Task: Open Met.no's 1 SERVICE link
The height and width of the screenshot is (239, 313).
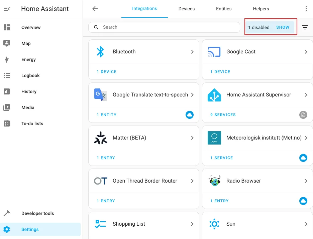Action: tap(222, 158)
